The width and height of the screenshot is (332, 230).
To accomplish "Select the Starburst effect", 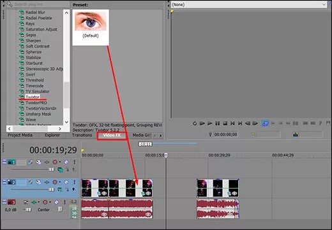I will pos(34,63).
